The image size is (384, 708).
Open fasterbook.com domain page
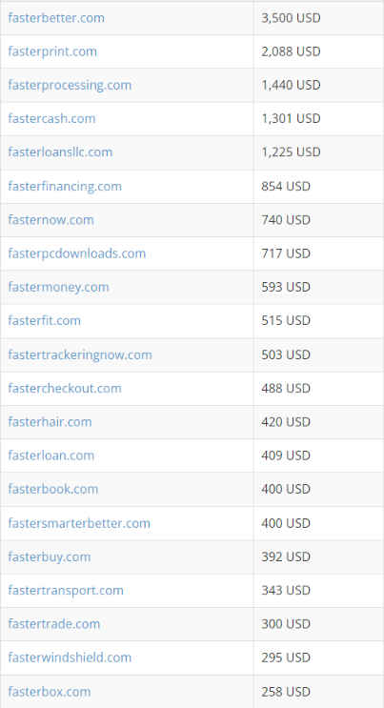coord(52,489)
